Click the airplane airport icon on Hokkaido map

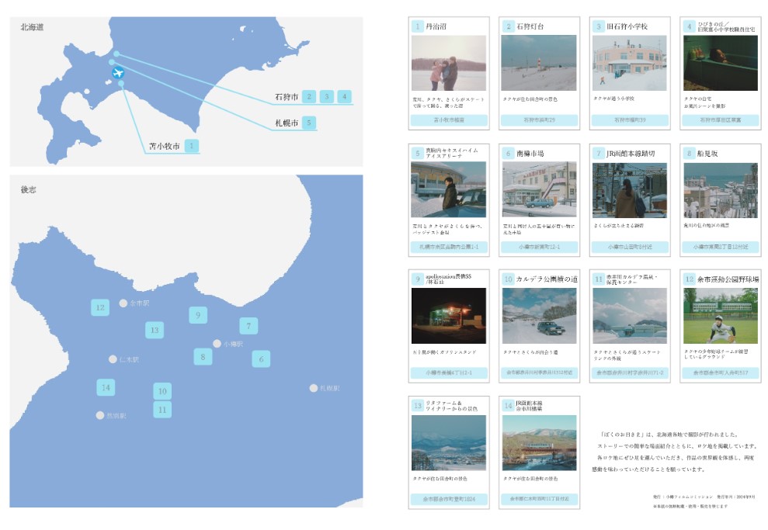117,73
